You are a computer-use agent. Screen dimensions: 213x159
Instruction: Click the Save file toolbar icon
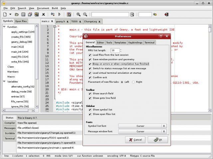click(23, 14)
